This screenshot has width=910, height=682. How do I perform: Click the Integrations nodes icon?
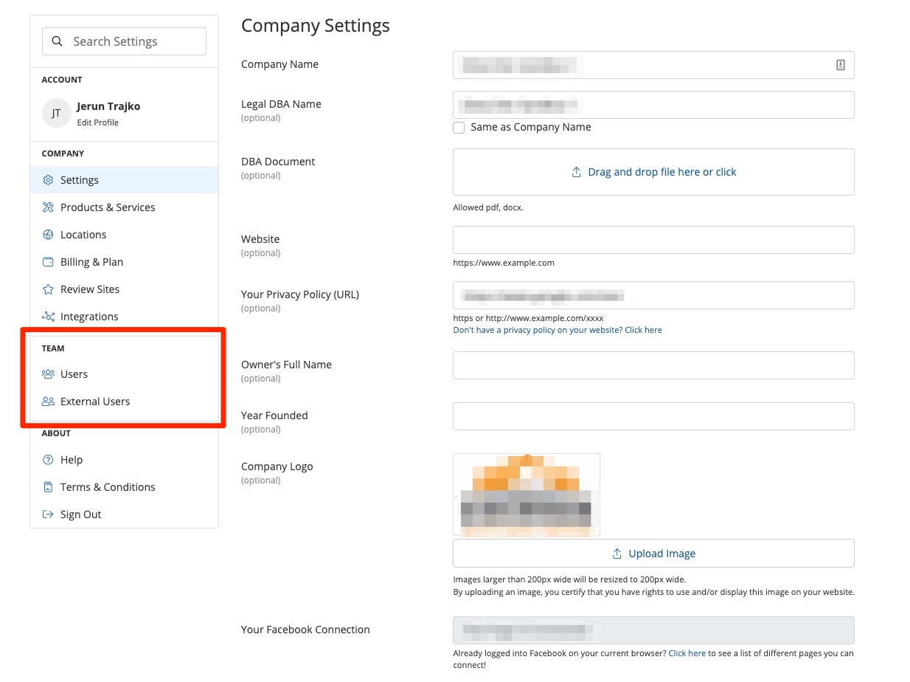pyautogui.click(x=48, y=317)
